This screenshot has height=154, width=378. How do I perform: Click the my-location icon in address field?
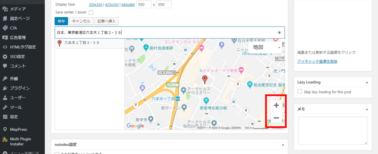click(279, 32)
